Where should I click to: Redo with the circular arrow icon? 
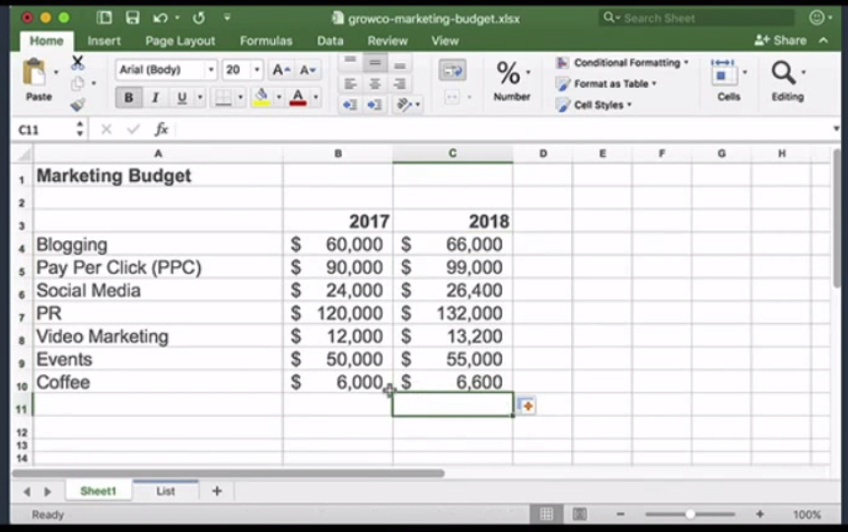(198, 18)
